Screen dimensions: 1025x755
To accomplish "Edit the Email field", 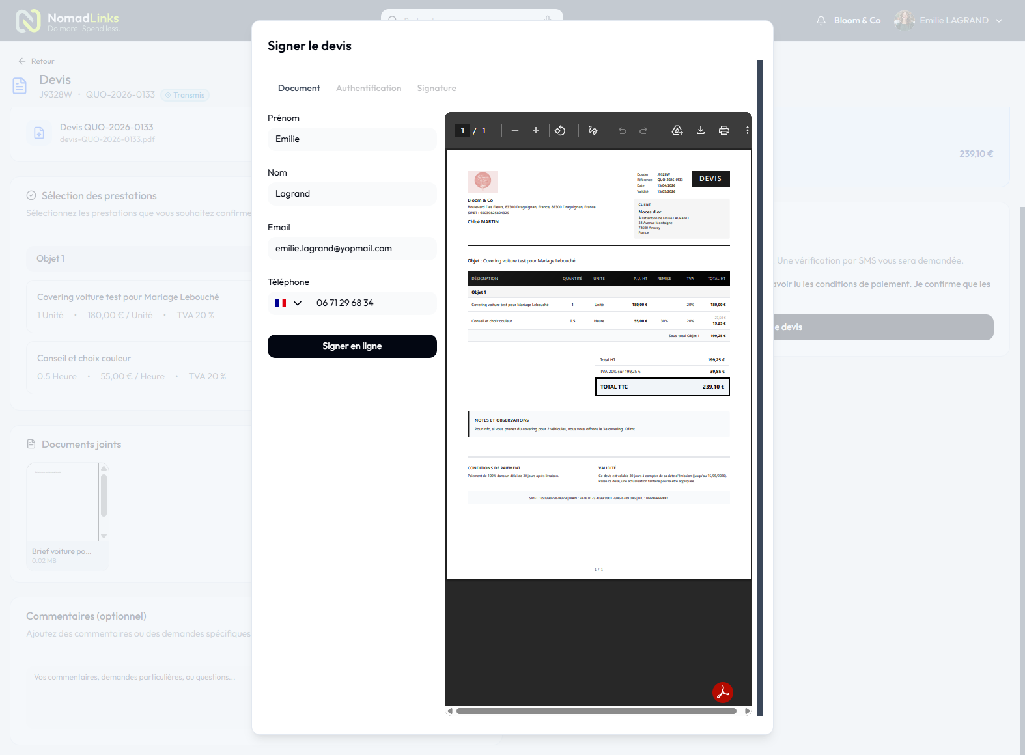I will (x=352, y=249).
